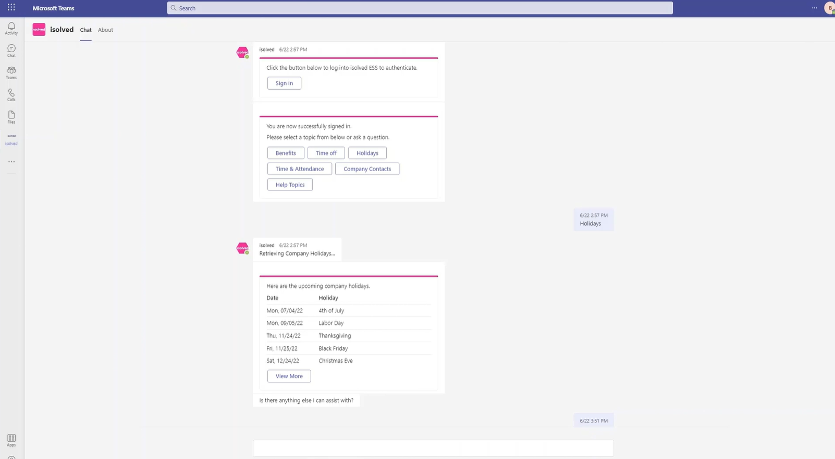Click the 6/22 3:51 PM message timestamp

tap(594, 421)
